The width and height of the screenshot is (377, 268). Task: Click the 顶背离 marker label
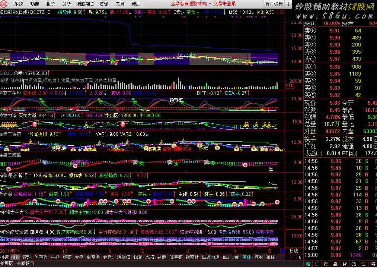pyautogui.click(x=176, y=100)
